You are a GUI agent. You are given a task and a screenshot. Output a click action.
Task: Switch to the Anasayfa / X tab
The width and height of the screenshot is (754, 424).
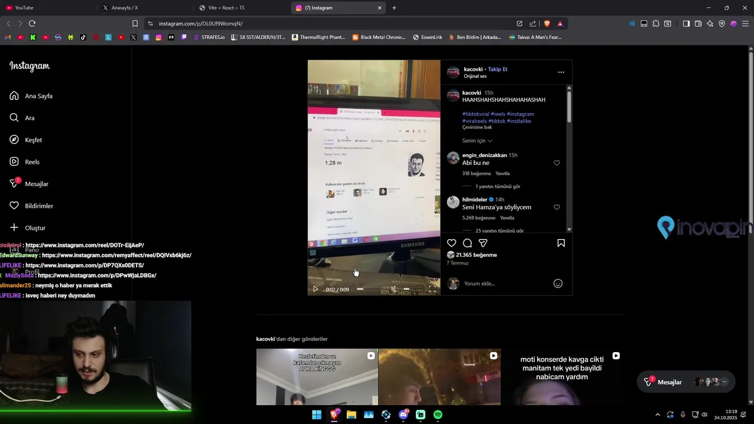point(144,8)
